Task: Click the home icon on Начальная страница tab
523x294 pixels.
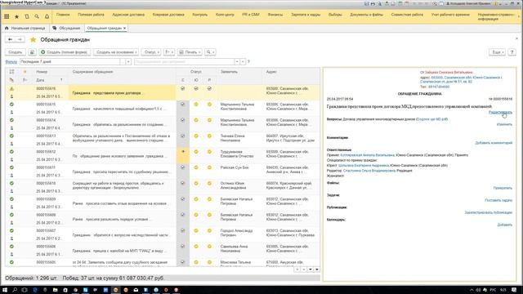Action: pos(7,29)
